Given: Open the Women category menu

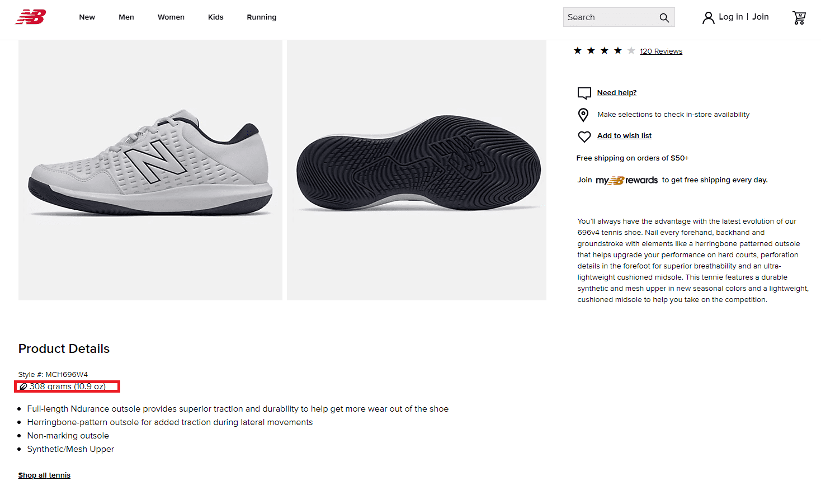Looking at the screenshot, I should (x=171, y=17).
